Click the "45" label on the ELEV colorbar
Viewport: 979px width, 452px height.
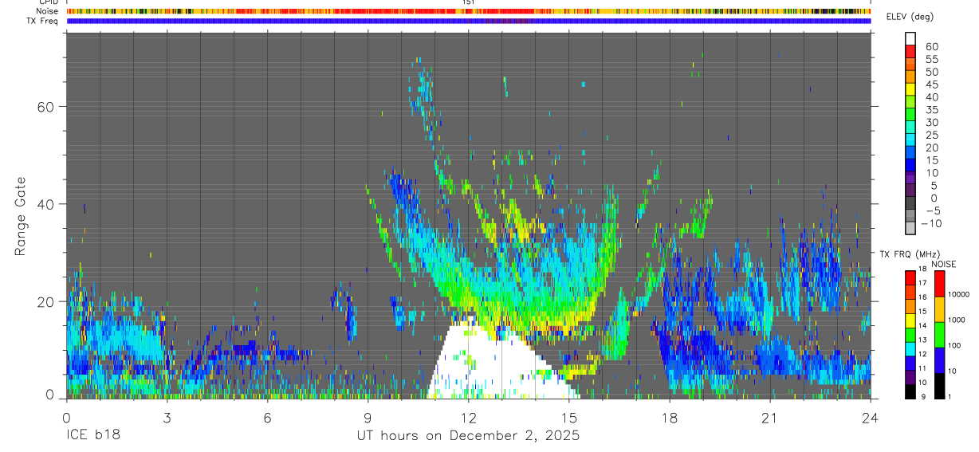pos(931,85)
